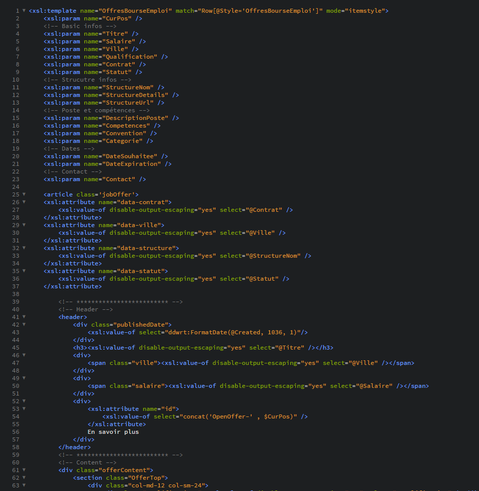Screen dimensions: 479x491
Task: Click the "En savoir plus" text
Action: click(x=113, y=432)
